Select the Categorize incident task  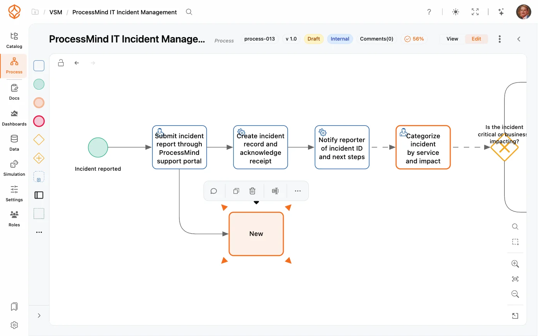point(423,147)
